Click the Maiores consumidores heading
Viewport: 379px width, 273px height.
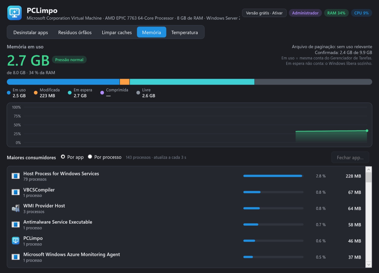pyautogui.click(x=31, y=157)
